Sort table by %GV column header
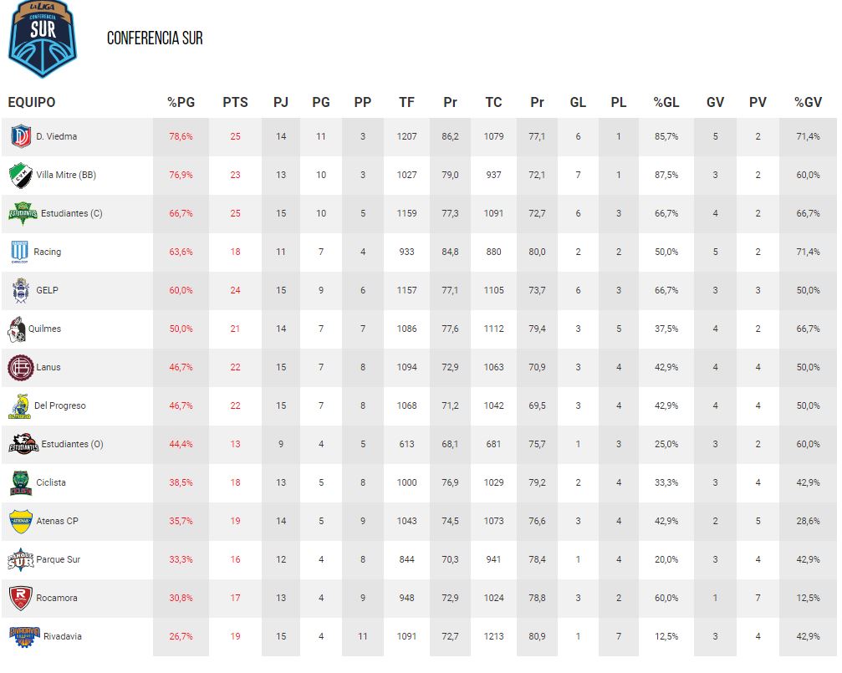Viewport: 842px width, 673px height. point(808,102)
